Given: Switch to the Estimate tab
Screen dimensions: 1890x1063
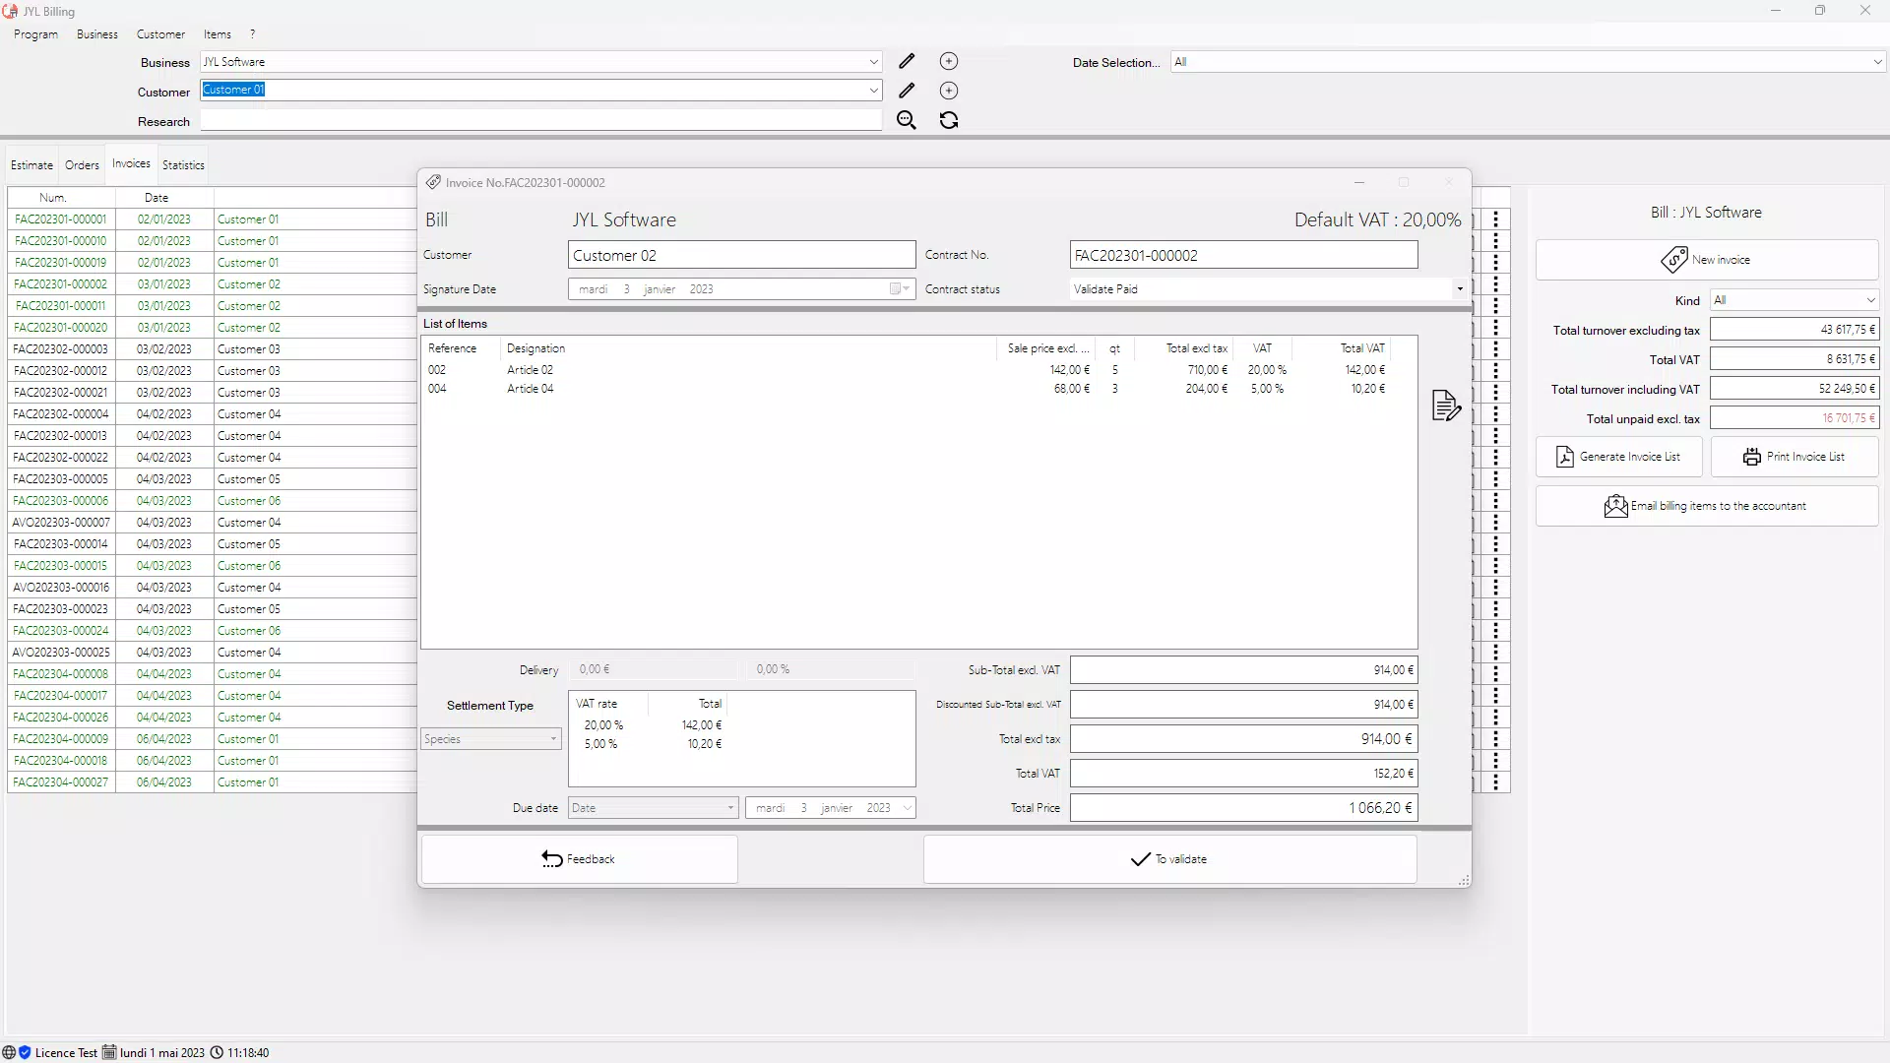Looking at the screenshot, I should 31,165.
